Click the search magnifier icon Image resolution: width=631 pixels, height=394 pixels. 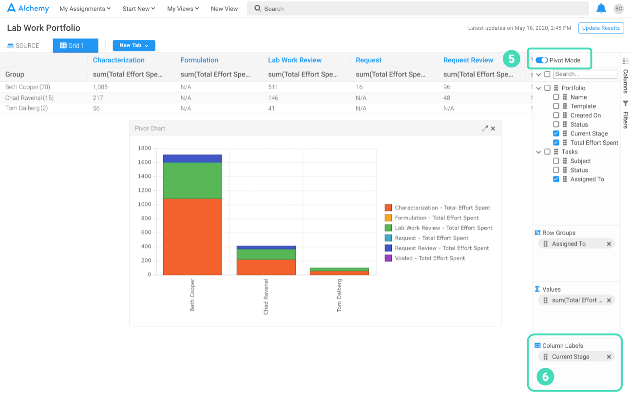coord(258,8)
